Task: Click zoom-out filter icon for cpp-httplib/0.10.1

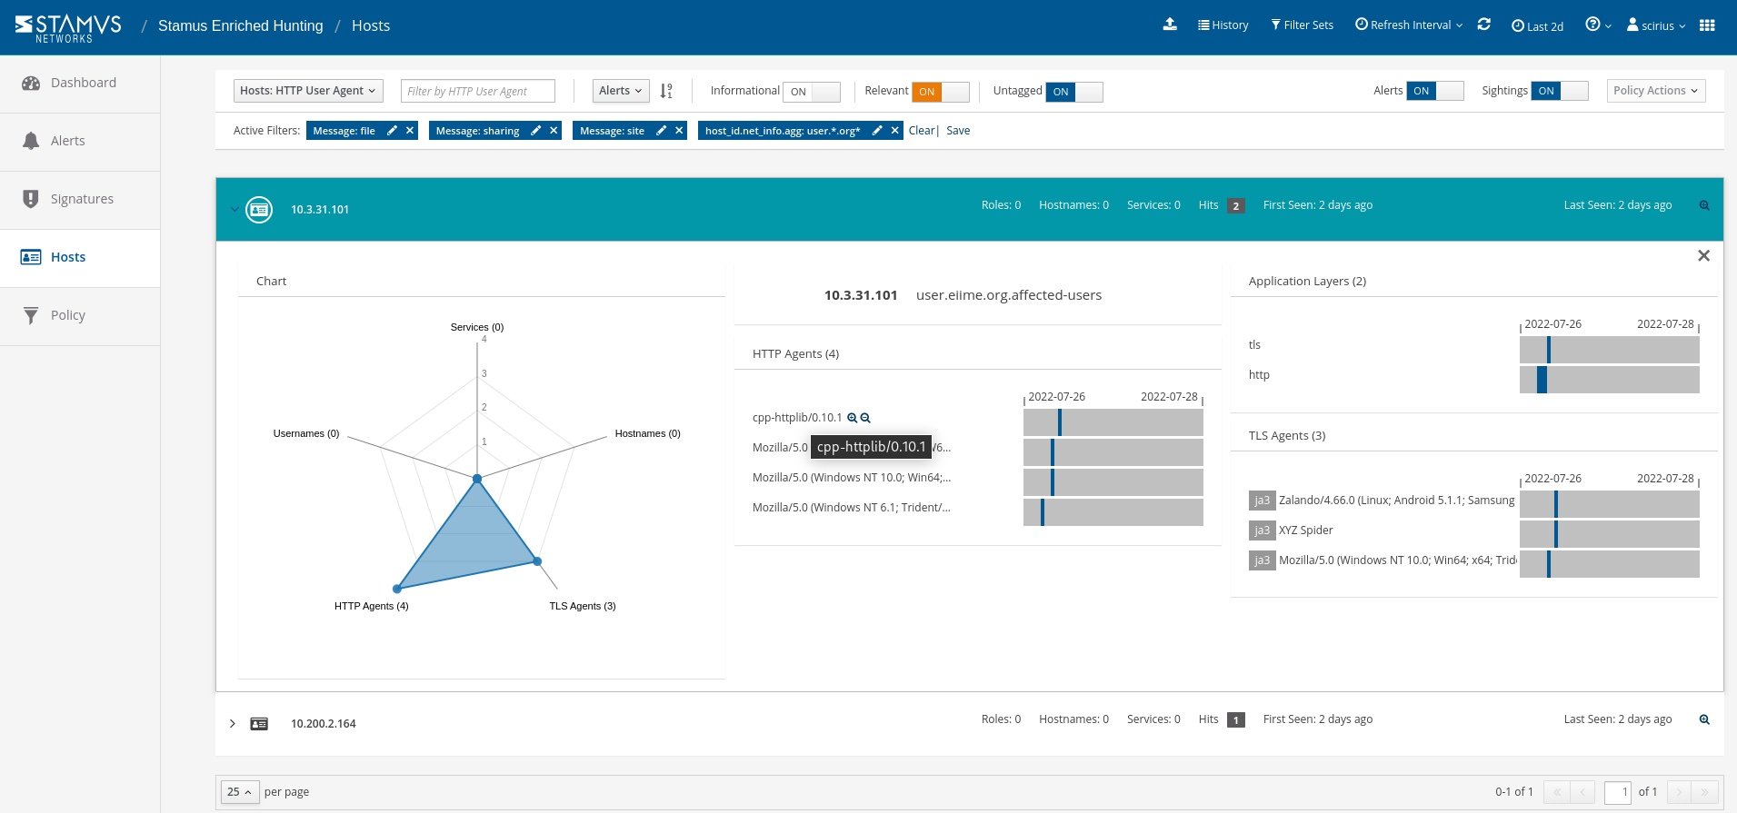Action: [x=865, y=418]
